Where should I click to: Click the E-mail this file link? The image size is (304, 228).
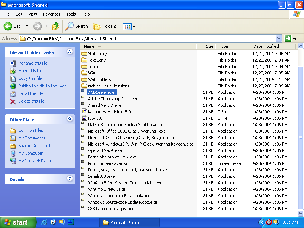coord(31,93)
